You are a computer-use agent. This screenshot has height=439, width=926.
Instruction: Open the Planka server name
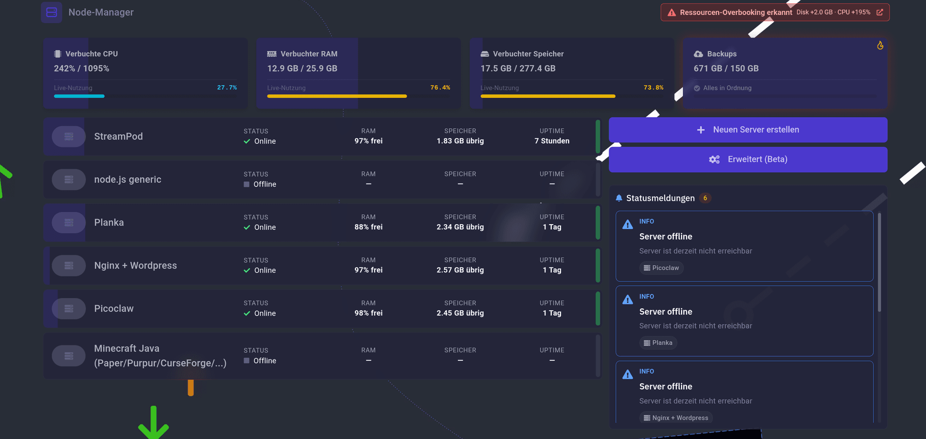(x=109, y=223)
